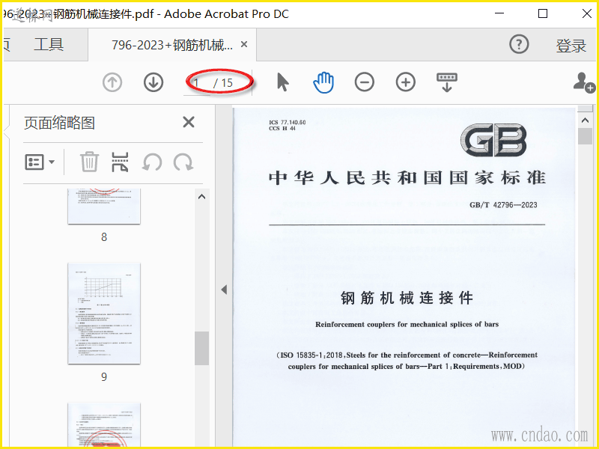Click the 中华人民共和国国家标准 heading
Screen dimensions: 599x449
tap(407, 178)
